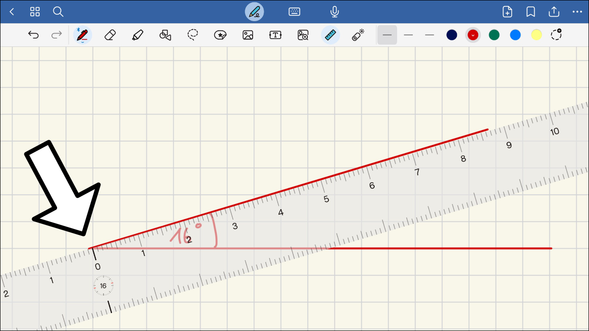This screenshot has width=589, height=331.
Task: Select the Pen tool
Action: click(82, 35)
